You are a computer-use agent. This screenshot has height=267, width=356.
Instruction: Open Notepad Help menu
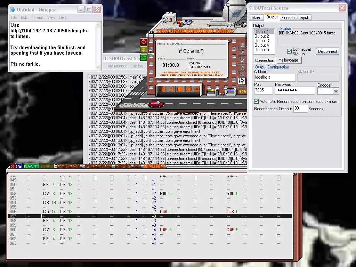coord(63,17)
